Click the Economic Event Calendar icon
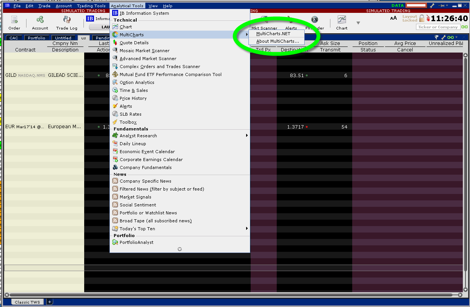Image resolution: width=470 pixels, height=307 pixels. click(116, 152)
